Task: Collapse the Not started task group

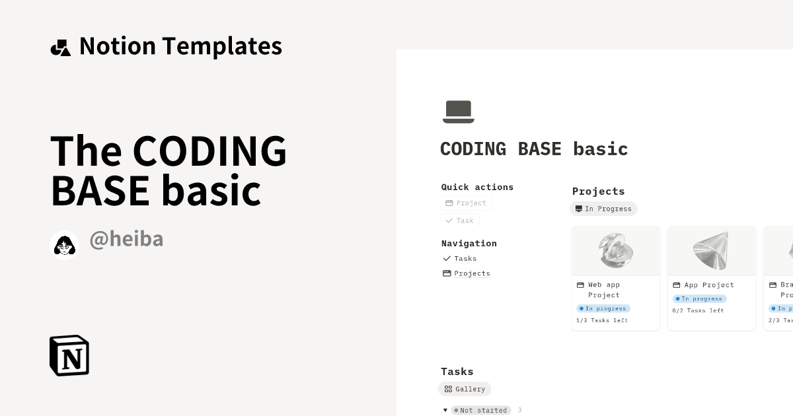Action: [x=445, y=410]
